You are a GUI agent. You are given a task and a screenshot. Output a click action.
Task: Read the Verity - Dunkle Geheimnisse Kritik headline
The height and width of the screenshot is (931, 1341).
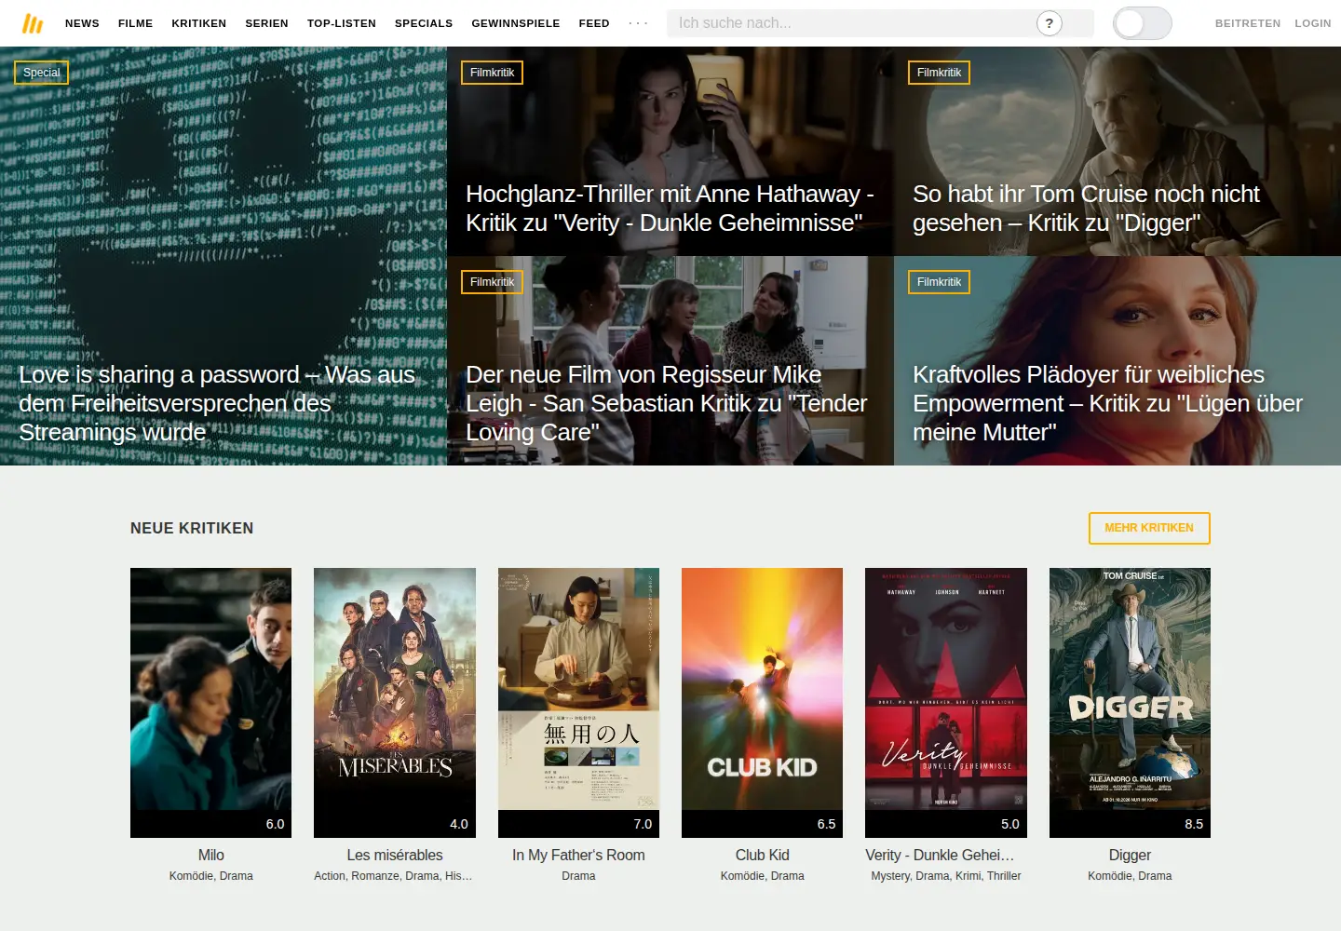click(x=670, y=209)
